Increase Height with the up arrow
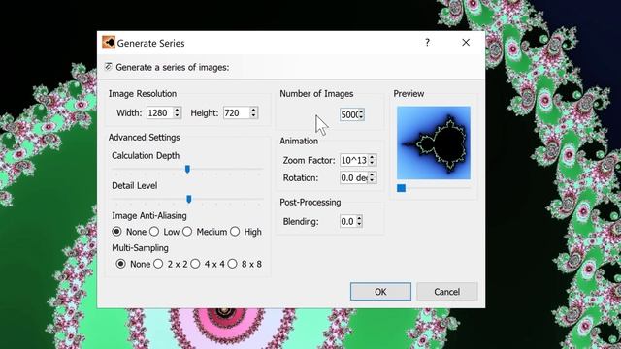The width and height of the screenshot is (621, 349). [253, 110]
